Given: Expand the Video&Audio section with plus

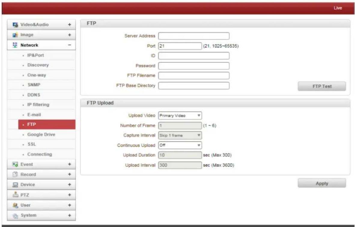Looking at the screenshot, I should point(69,25).
